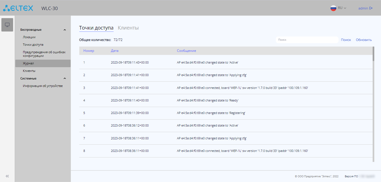This screenshot has width=381, height=182.
Task: Sort the log by Дата column header
Action: pyautogui.click(x=114, y=51)
